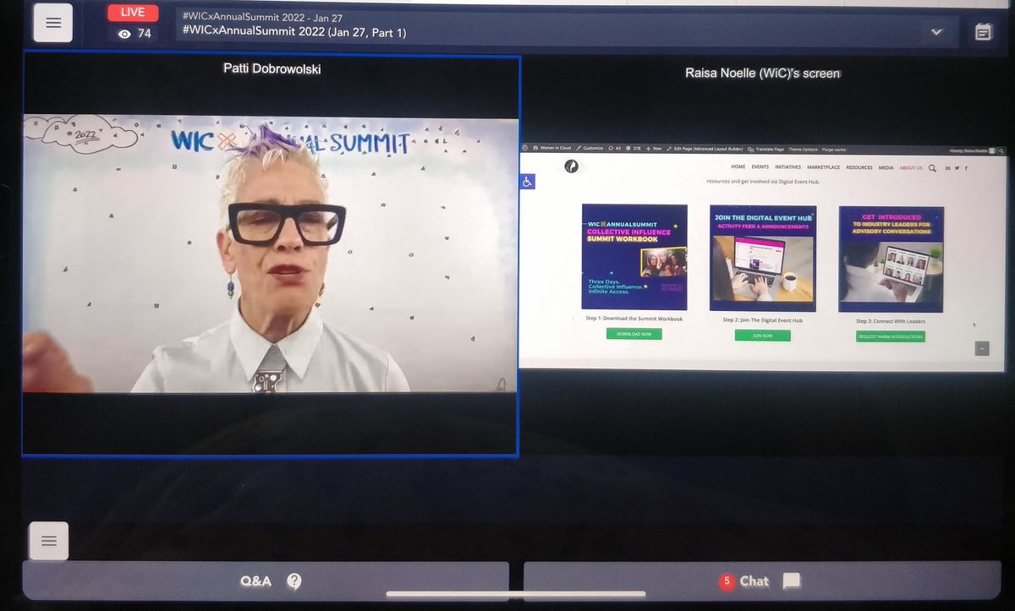Click the #WICxAnnualSummit 2022 (Jan 27, Part 1) title
Viewport: 1015px width, 611px height.
[x=294, y=32]
